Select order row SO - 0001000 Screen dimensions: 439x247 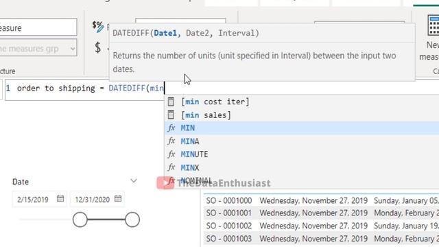click(321, 200)
